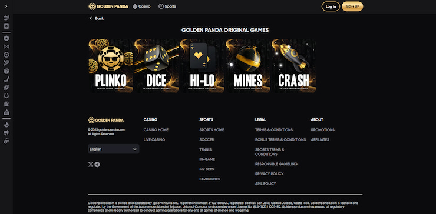Go Back using the back link

pyautogui.click(x=97, y=18)
